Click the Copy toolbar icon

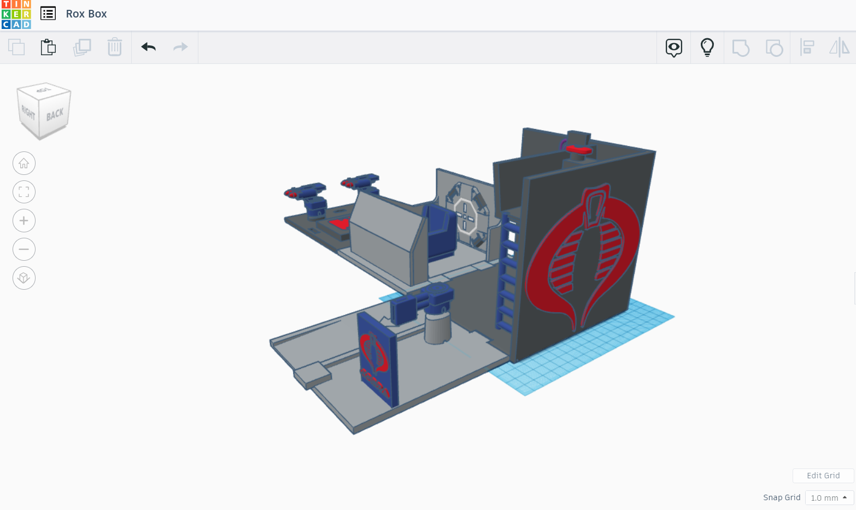16,47
